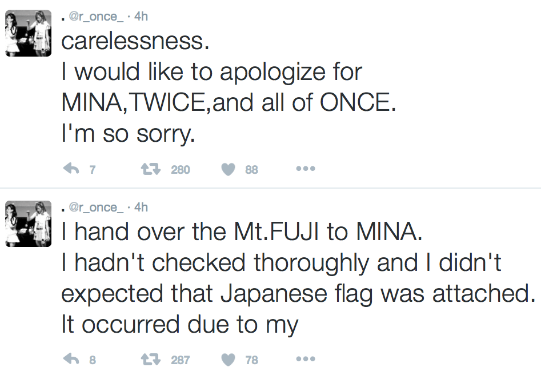Open @r_once_ handle on the top tweet
541x375 pixels.
pyautogui.click(x=95, y=17)
